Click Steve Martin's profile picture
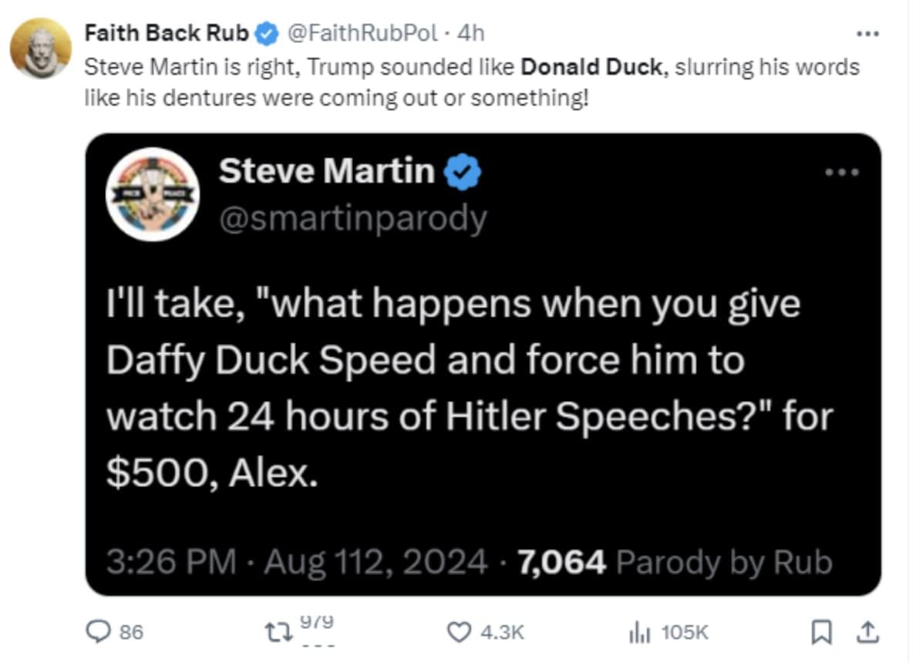Viewport: 916px width, 663px height. [x=153, y=194]
